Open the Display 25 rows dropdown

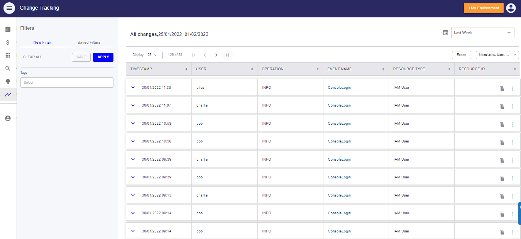[x=152, y=55]
